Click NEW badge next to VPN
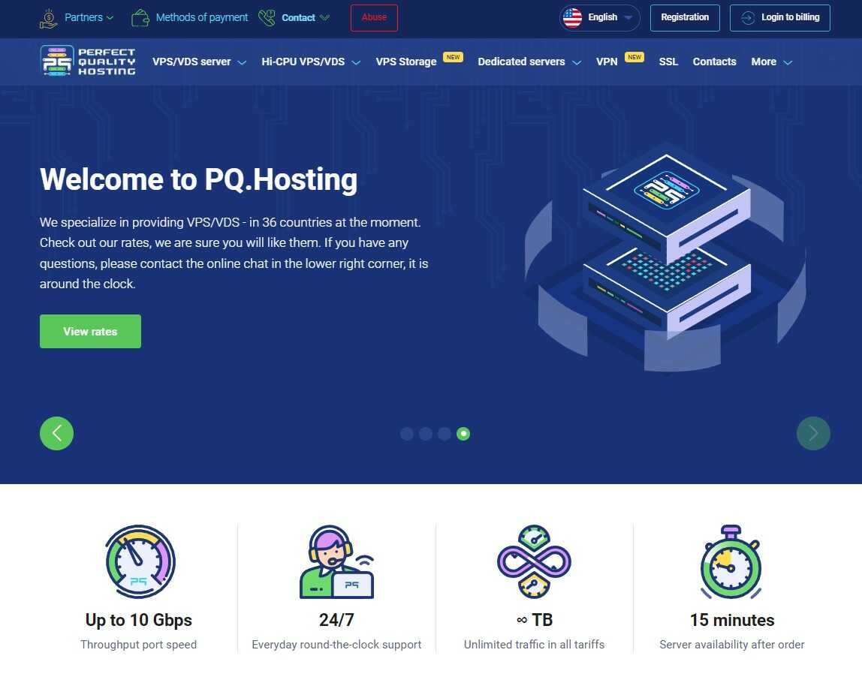The width and height of the screenshot is (862, 677). (634, 57)
